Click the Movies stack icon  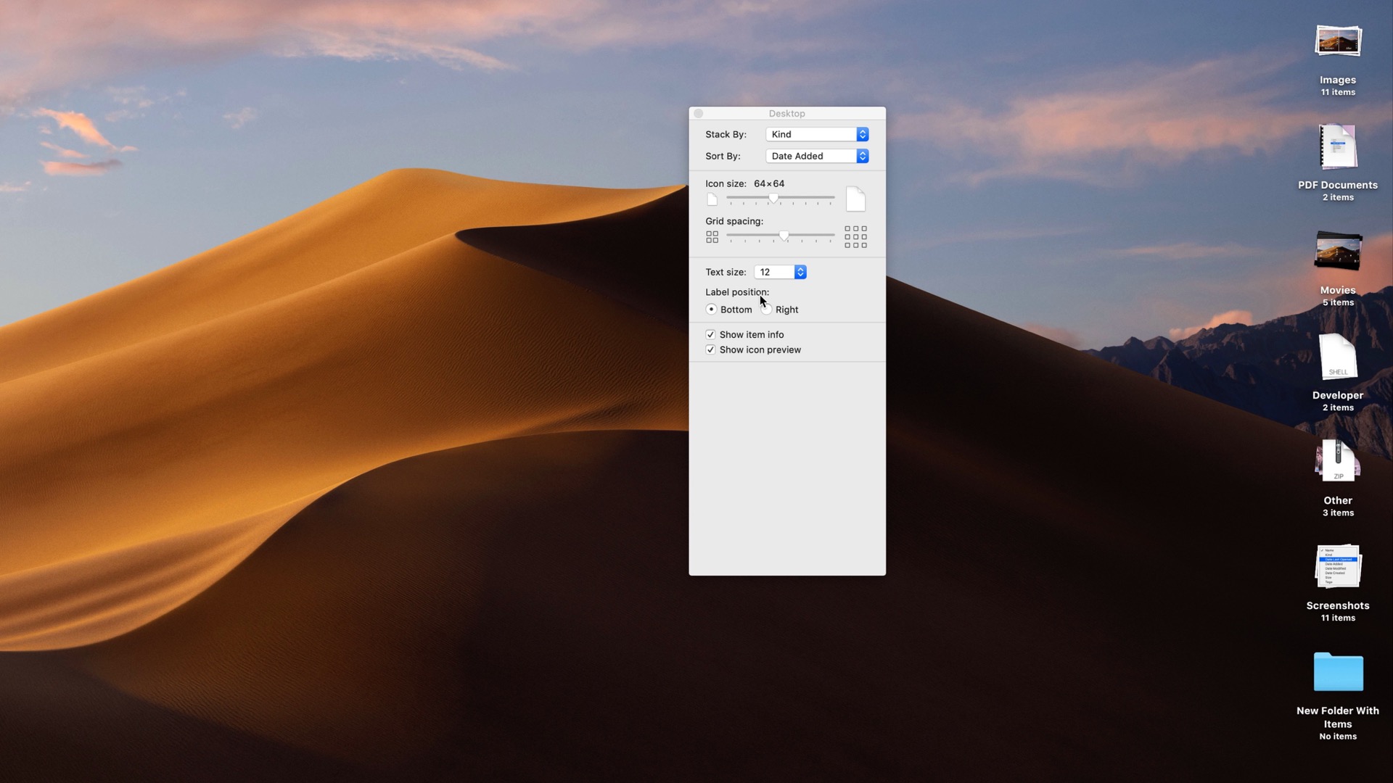coord(1337,252)
